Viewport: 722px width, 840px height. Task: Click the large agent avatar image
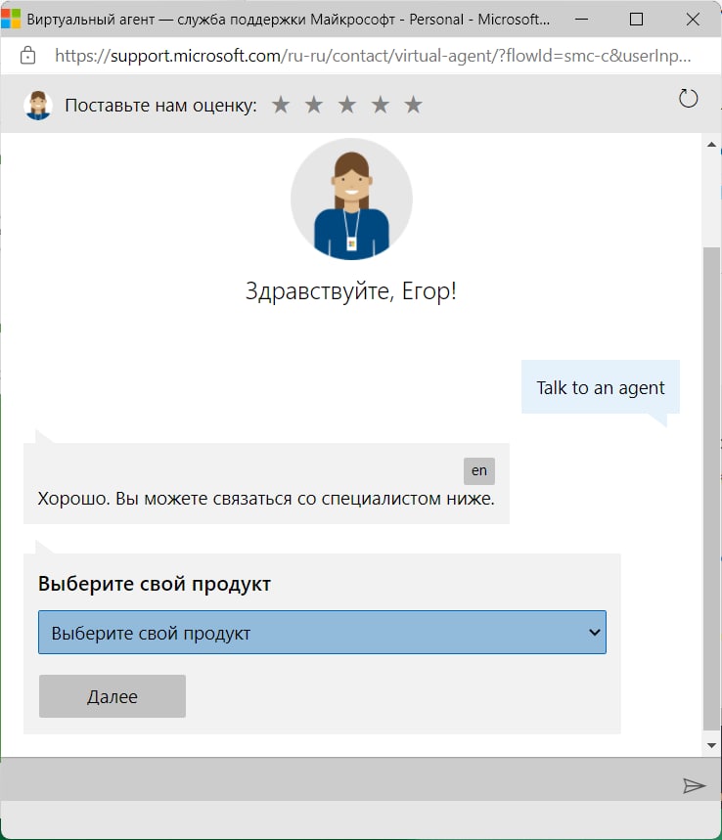pyautogui.click(x=351, y=199)
